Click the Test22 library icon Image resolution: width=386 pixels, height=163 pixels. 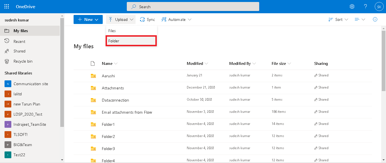(x=8, y=155)
